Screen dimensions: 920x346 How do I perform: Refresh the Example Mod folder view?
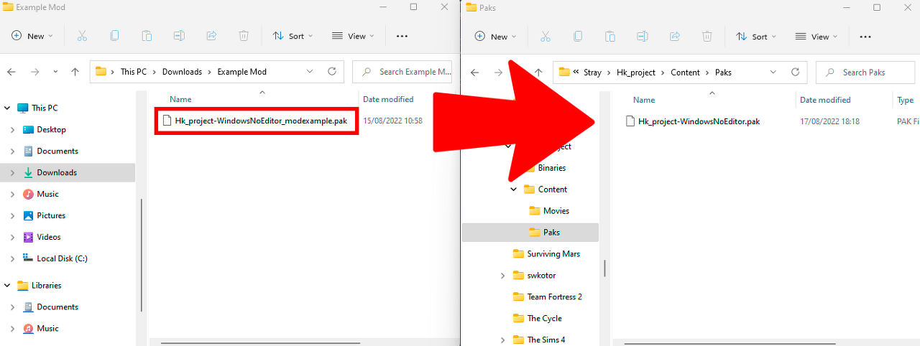coord(331,72)
